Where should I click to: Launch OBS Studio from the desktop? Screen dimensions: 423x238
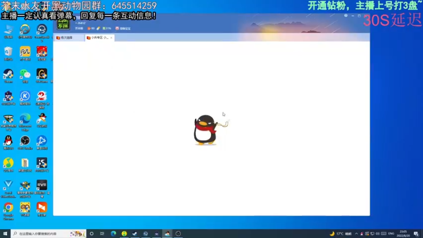pyautogui.click(x=25, y=142)
